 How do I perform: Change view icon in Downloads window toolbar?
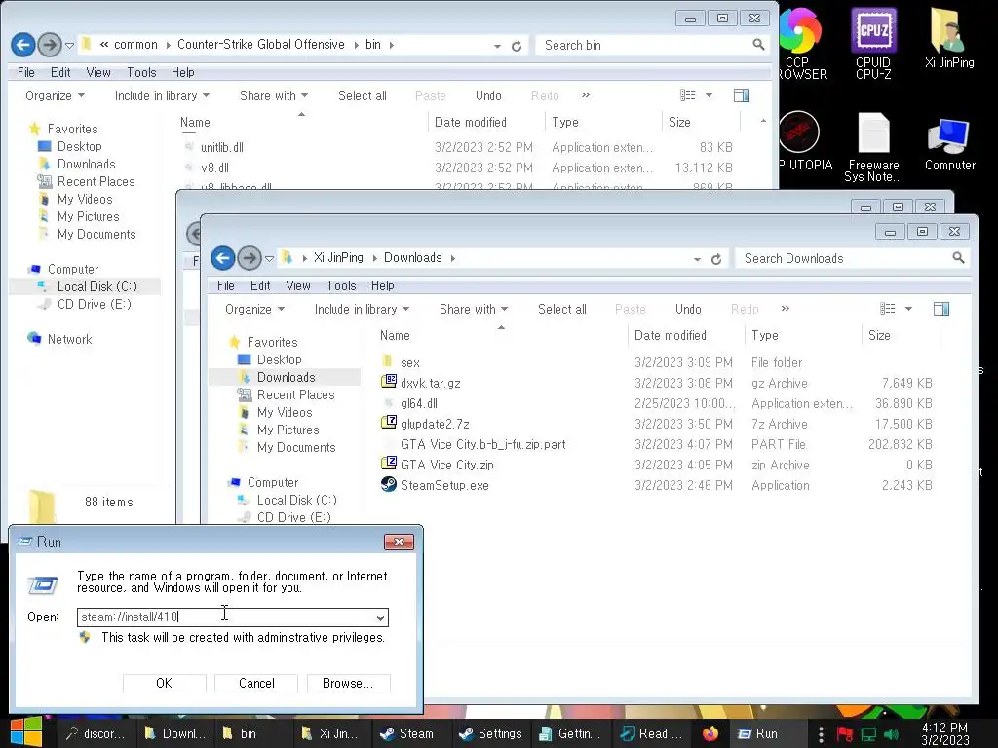coord(887,309)
